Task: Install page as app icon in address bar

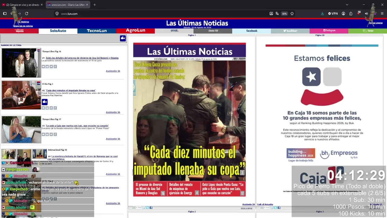Action: coord(271,14)
